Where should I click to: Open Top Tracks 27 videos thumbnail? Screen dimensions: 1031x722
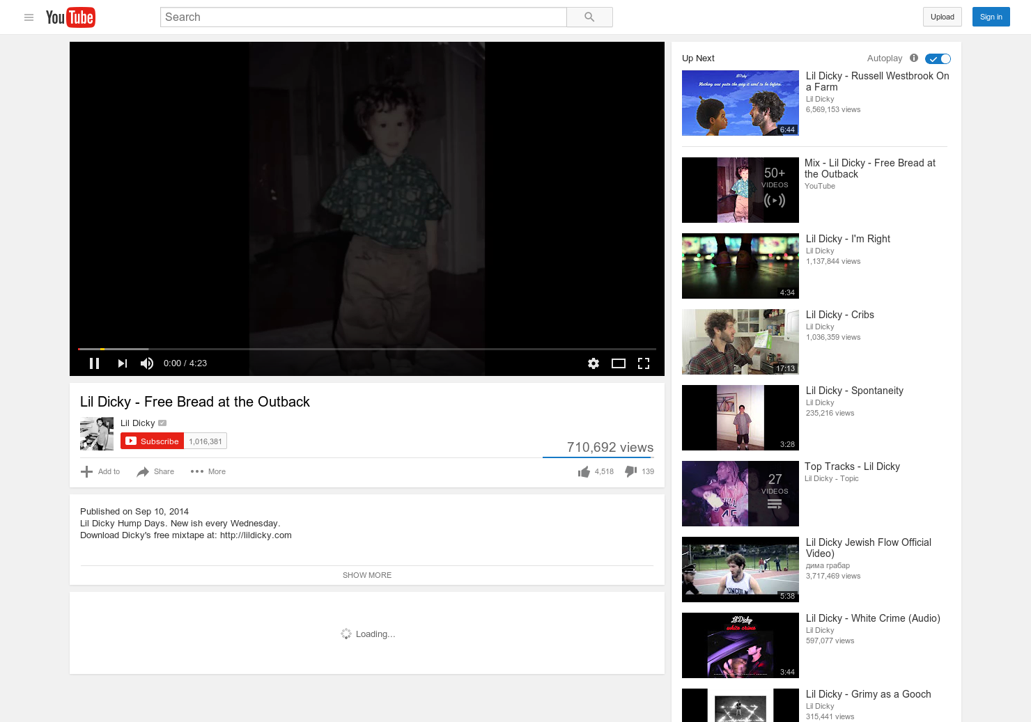click(741, 494)
